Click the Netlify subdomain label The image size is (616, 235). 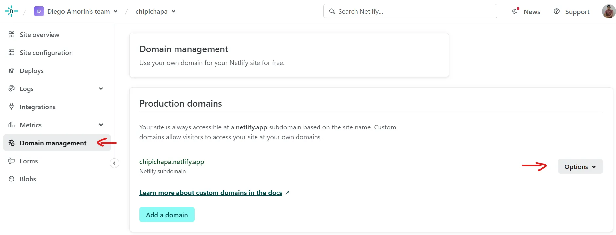(x=162, y=171)
